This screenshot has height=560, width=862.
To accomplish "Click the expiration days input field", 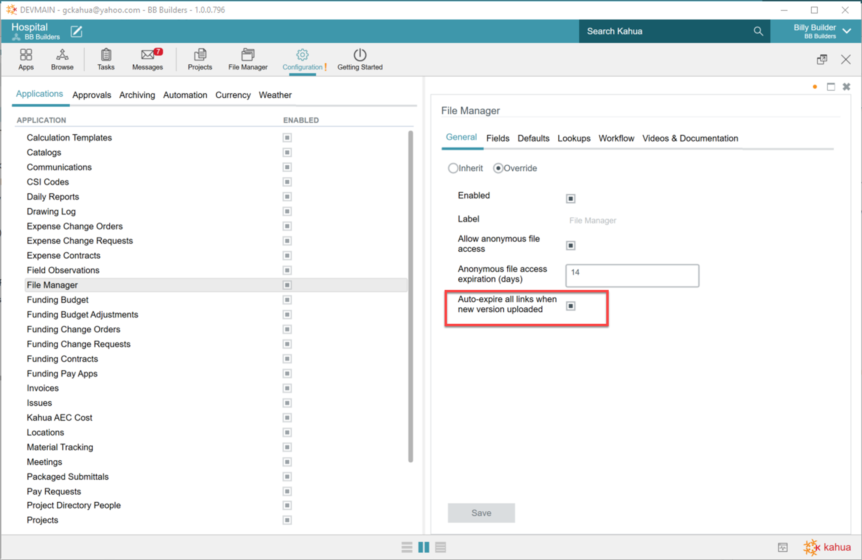I will (x=632, y=276).
